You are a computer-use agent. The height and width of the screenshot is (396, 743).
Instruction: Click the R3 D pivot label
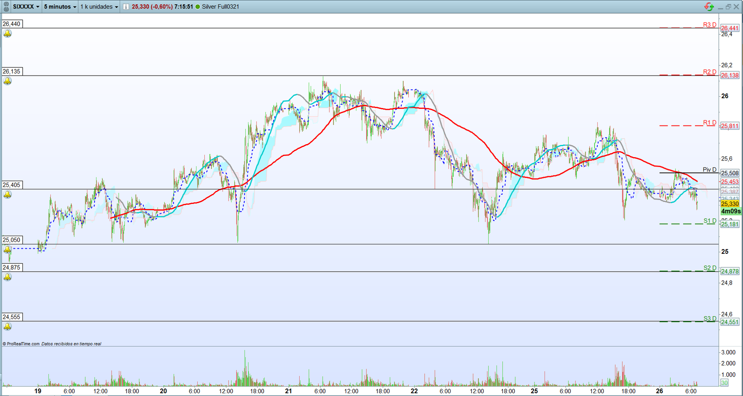710,25
